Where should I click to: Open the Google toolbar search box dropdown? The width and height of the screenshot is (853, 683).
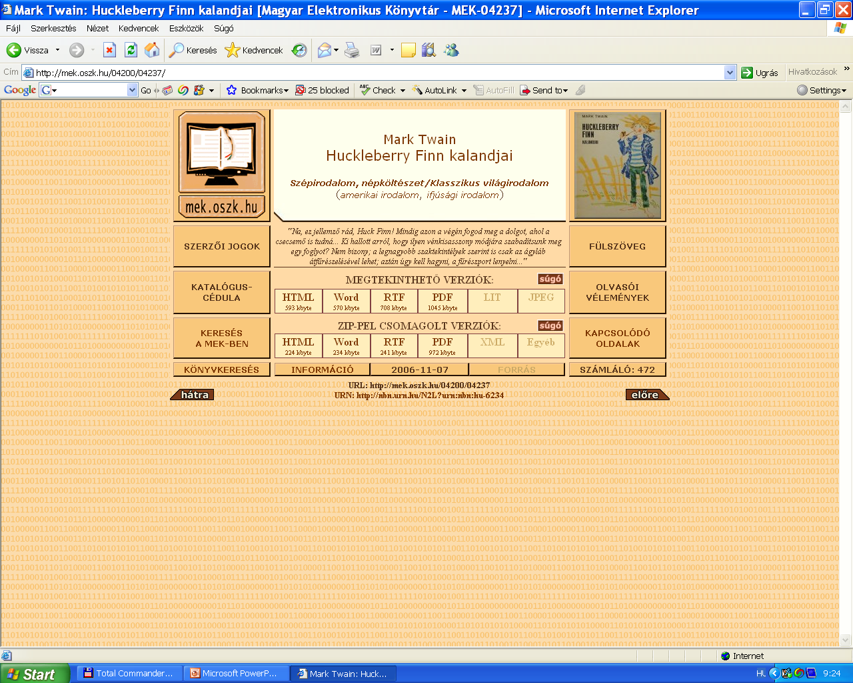[x=132, y=90]
